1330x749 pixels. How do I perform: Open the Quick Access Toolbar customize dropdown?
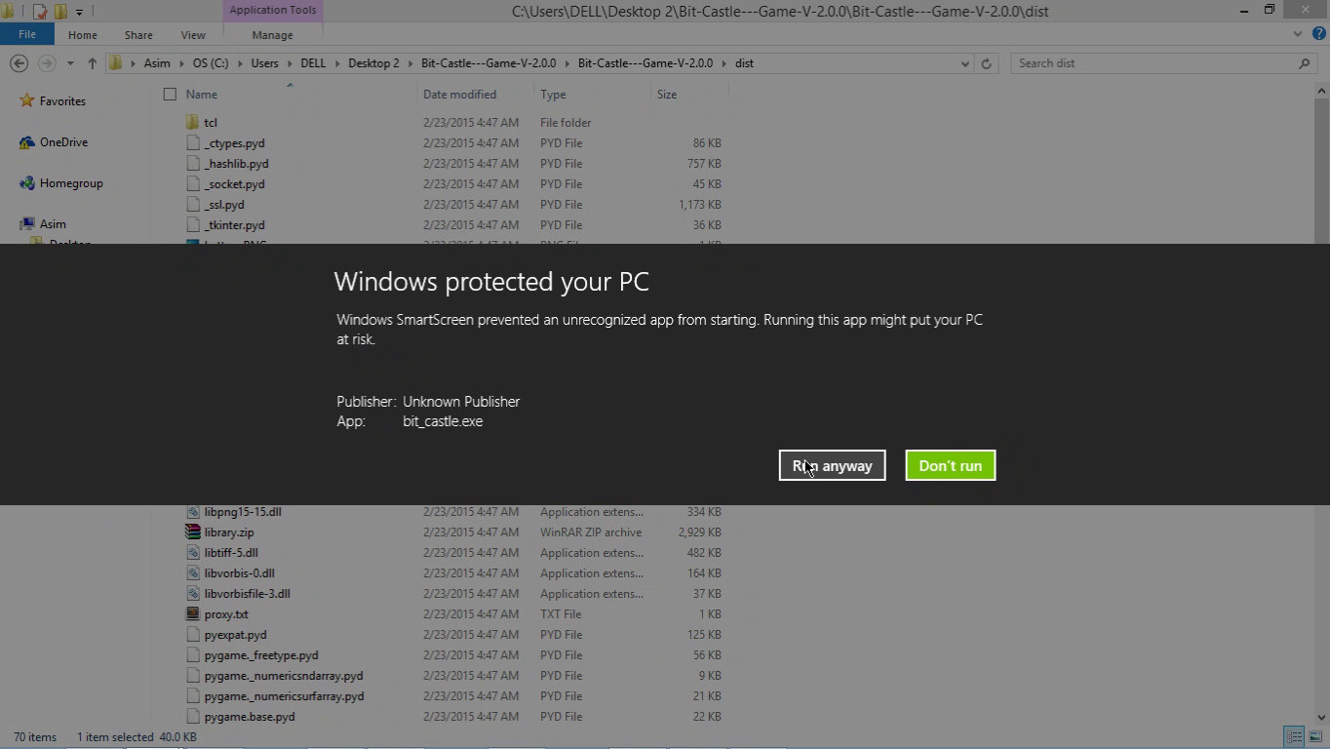tap(79, 12)
